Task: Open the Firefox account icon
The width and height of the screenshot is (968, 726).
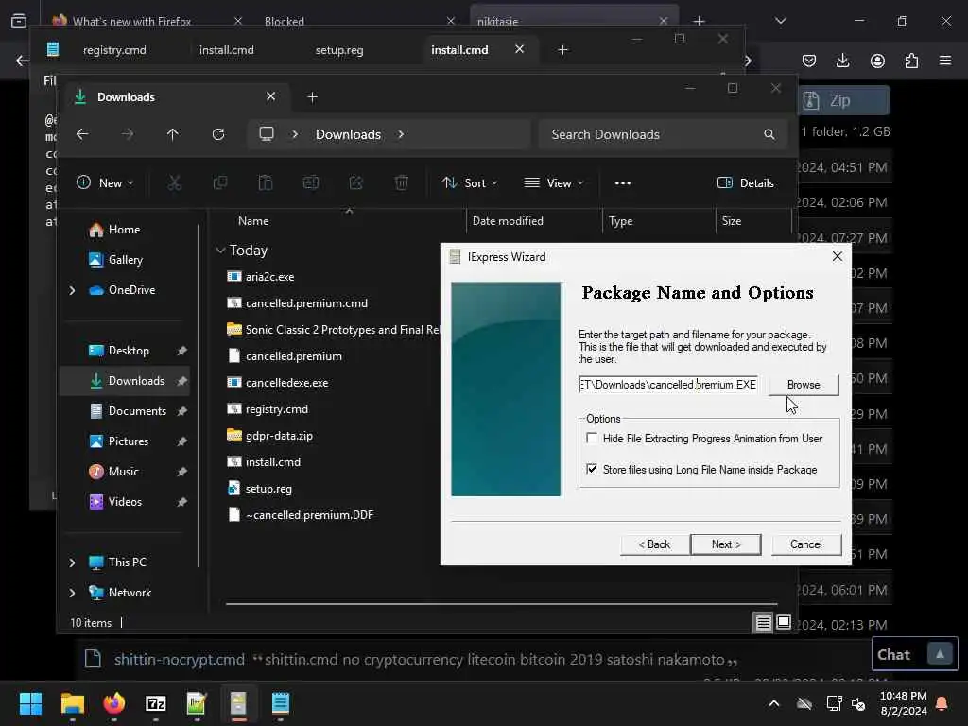Action: coord(877,60)
